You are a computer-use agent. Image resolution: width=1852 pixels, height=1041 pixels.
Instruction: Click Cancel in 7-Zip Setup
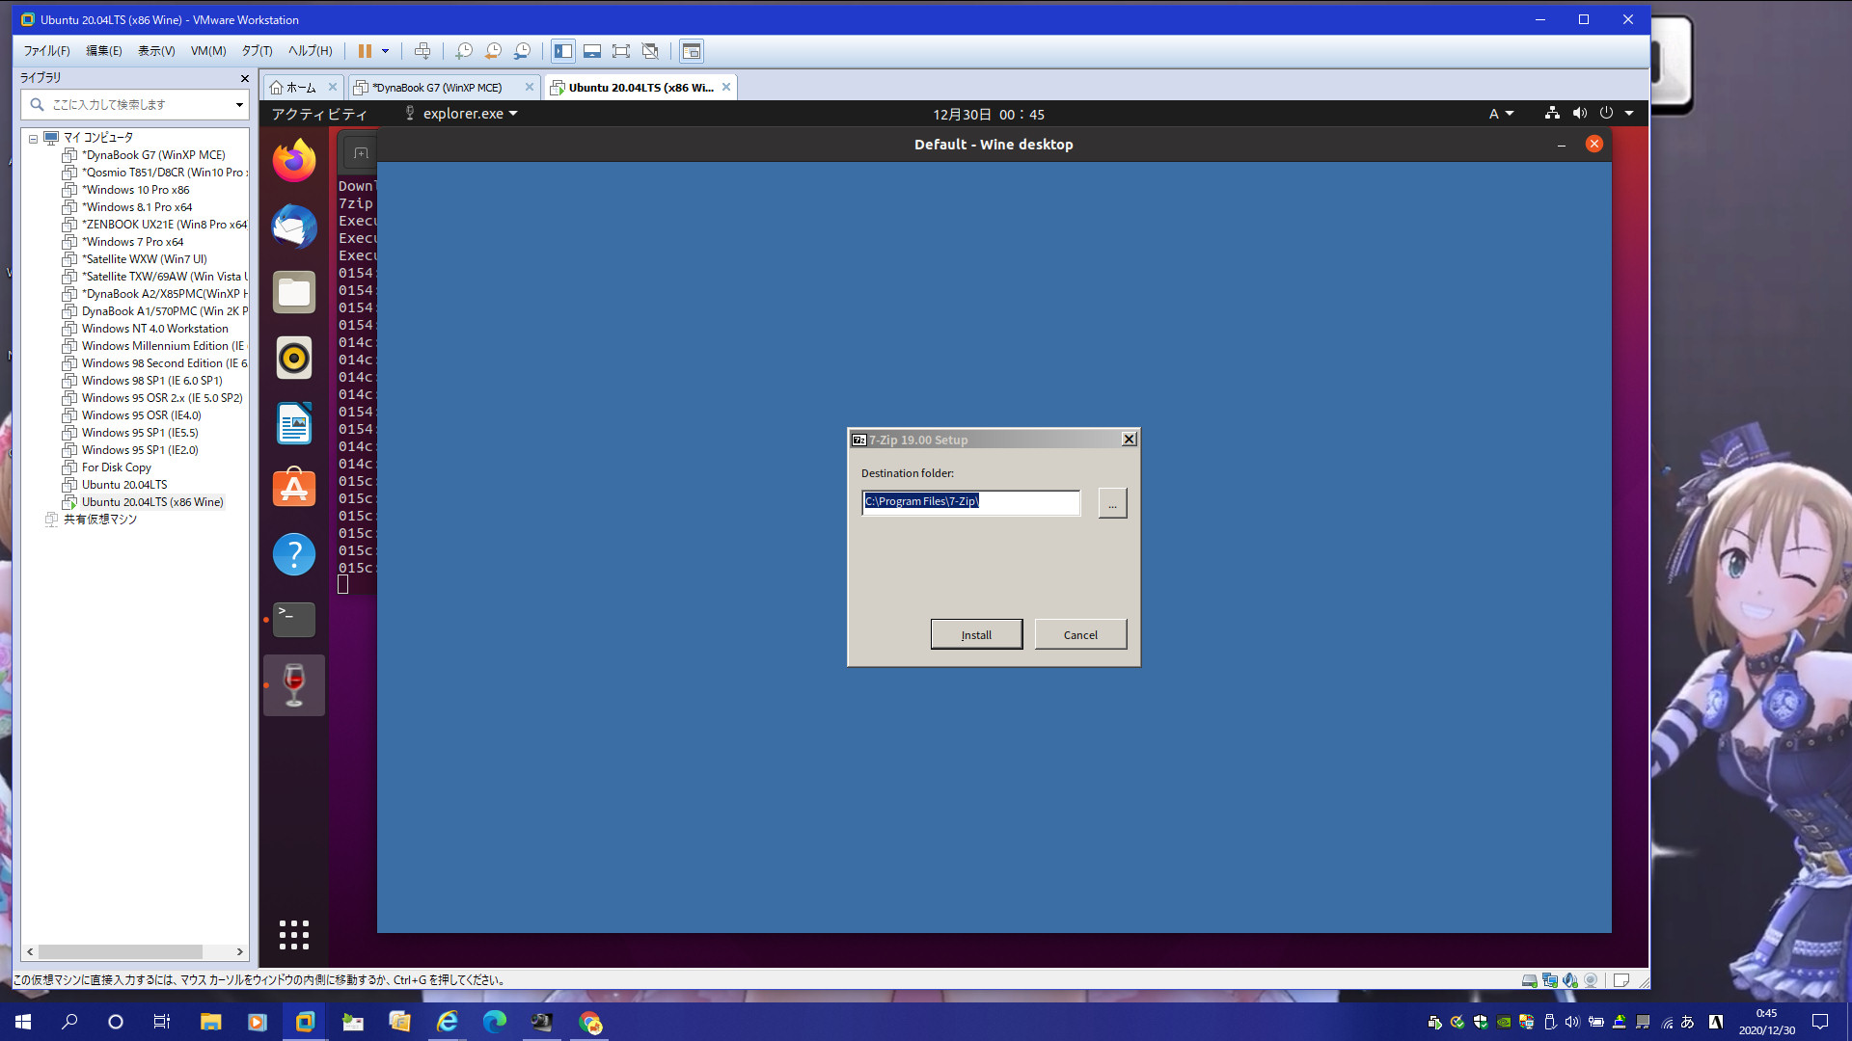pos(1080,634)
